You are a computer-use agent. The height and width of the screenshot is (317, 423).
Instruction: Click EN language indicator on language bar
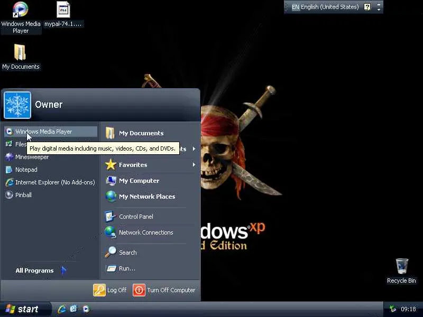[x=296, y=7]
